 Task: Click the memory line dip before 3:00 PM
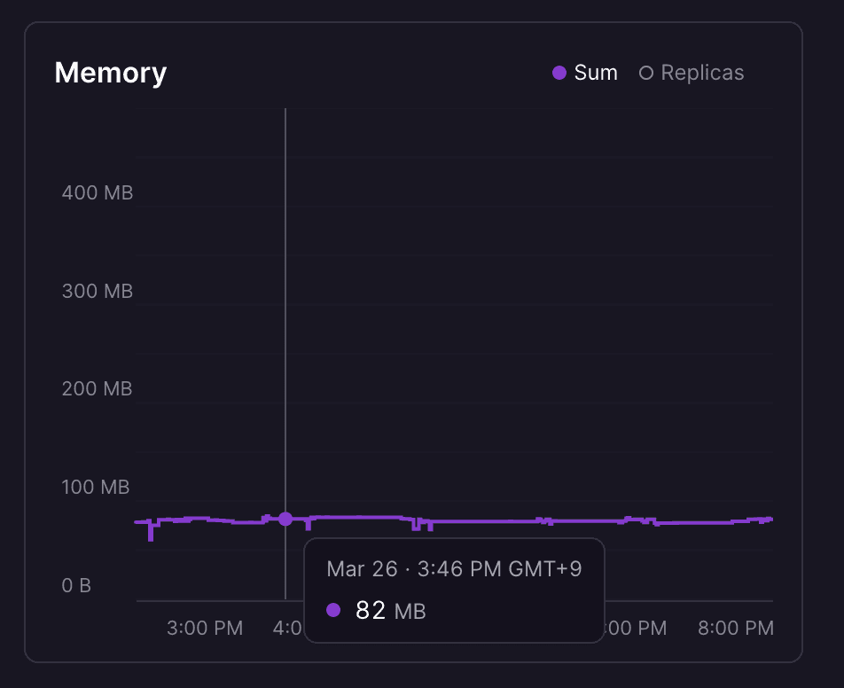[x=151, y=533]
